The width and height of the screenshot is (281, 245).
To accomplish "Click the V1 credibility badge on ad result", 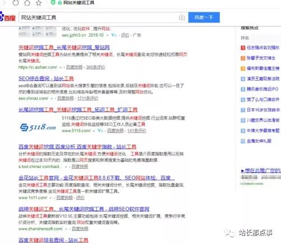I will (114, 35).
